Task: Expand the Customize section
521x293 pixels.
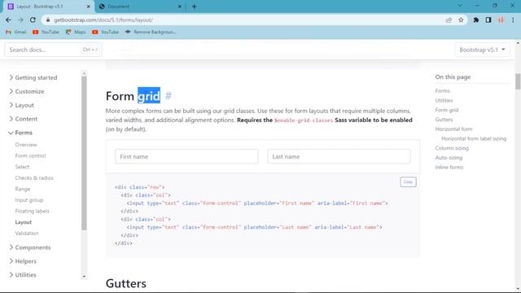Action: coord(26,91)
